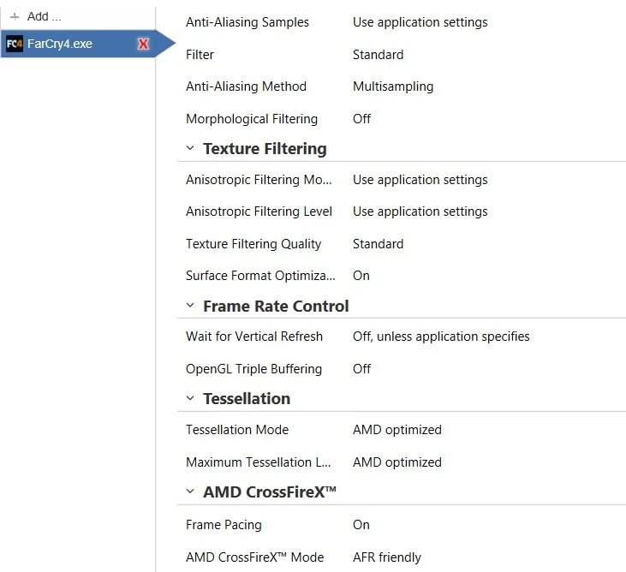Viewport: 626px width, 572px height.
Task: Click the Anti-Aliasing Method label
Action: coord(247,86)
